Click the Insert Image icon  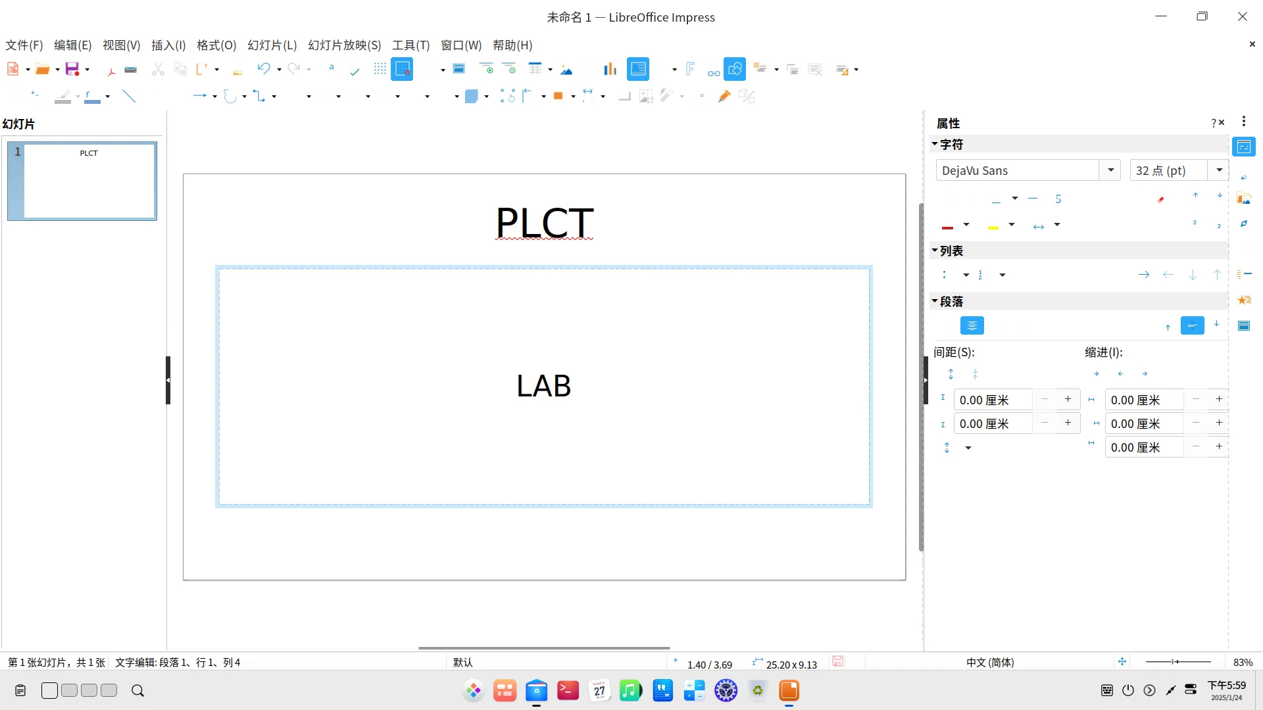point(566,69)
